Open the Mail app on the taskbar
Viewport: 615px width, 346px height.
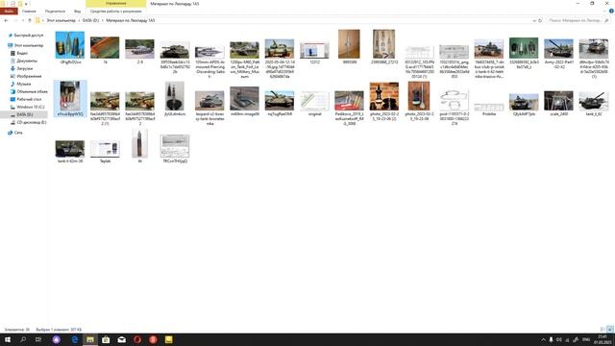click(122, 339)
